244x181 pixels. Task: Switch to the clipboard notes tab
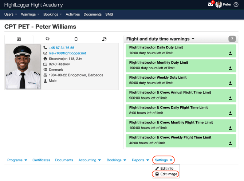click(x=76, y=39)
